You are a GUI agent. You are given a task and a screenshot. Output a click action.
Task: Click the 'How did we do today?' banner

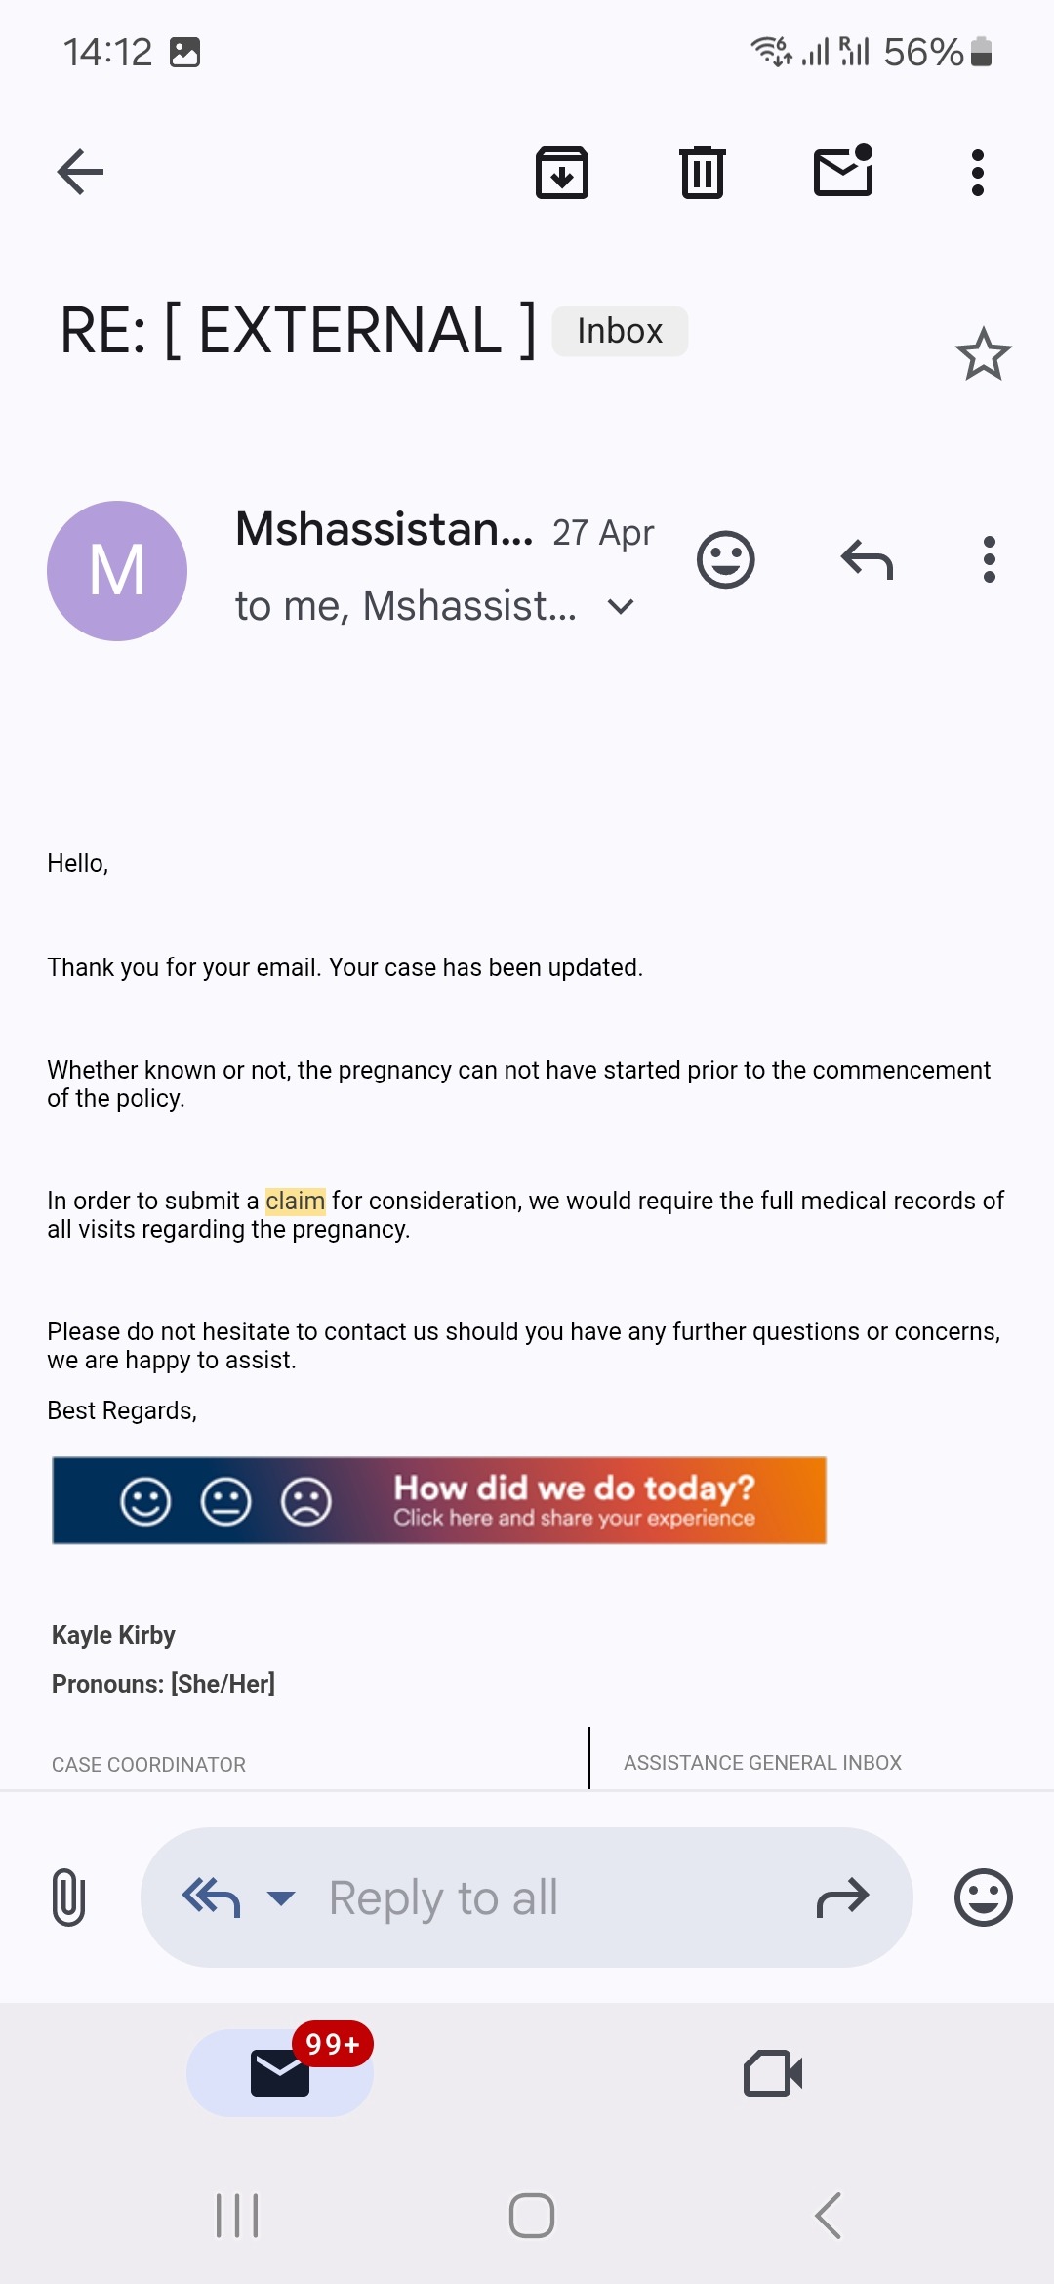(439, 1500)
